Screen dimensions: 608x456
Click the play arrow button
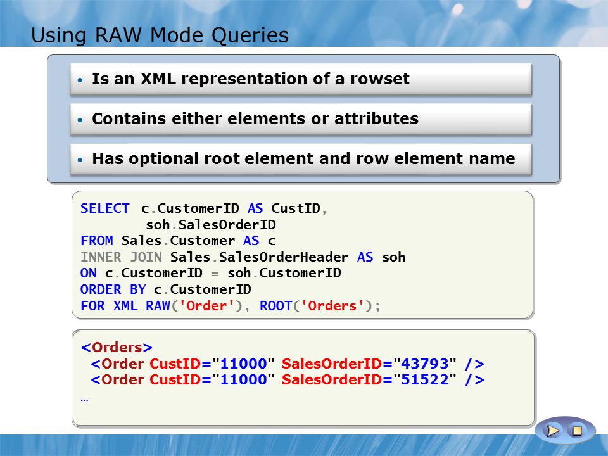[552, 431]
